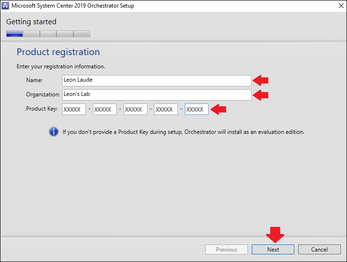Click the blue information icon

[54, 131]
